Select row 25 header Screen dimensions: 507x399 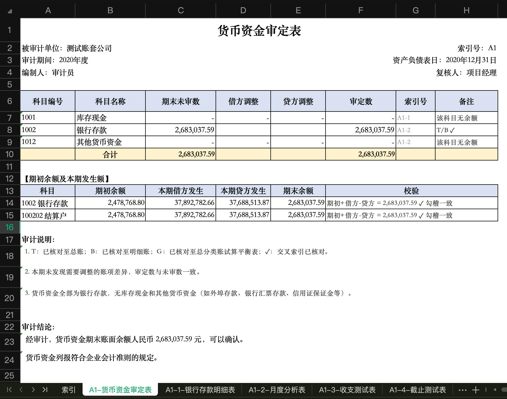(x=10, y=375)
